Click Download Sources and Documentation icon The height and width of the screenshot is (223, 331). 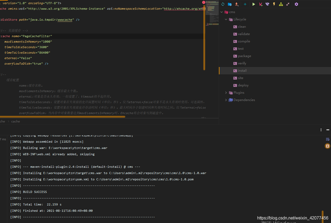coord(237,4)
